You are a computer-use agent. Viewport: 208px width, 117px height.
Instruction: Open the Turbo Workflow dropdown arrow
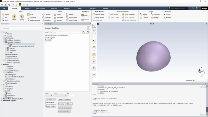coord(137,15)
